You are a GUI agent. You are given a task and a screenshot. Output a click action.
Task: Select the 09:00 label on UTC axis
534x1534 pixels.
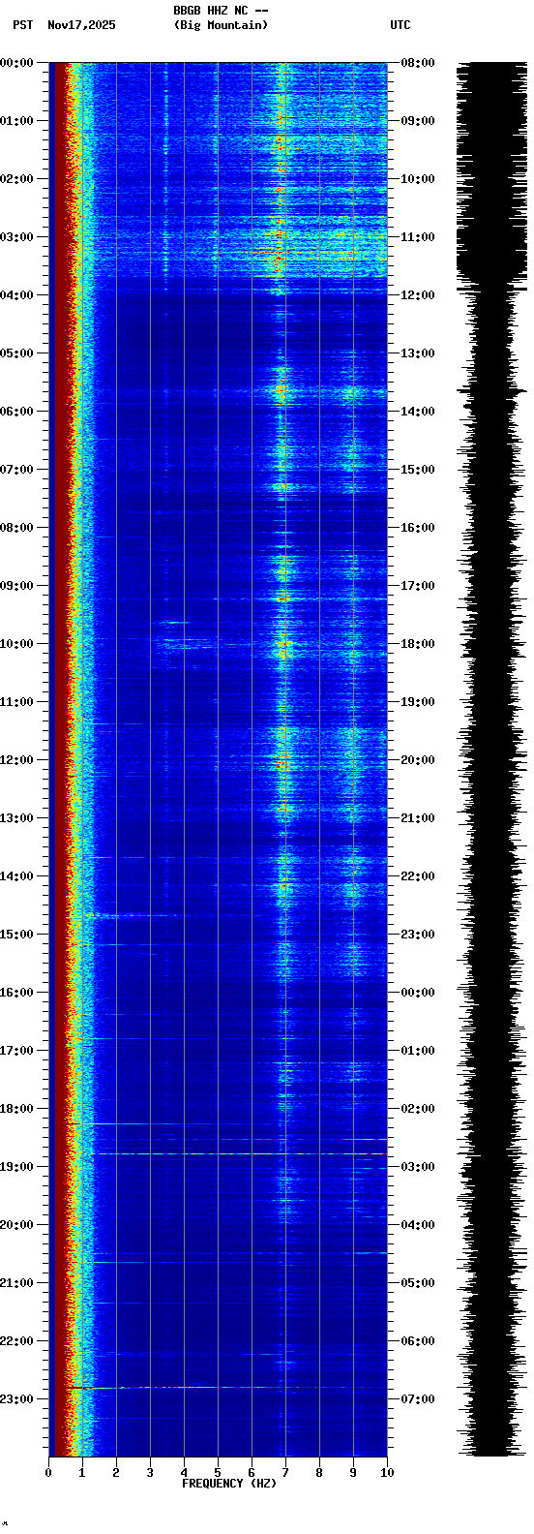(418, 121)
